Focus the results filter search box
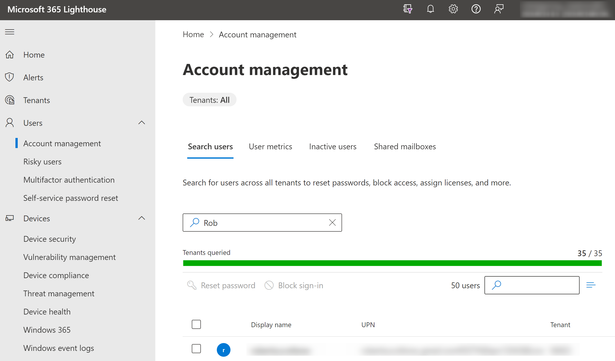 click(x=532, y=285)
